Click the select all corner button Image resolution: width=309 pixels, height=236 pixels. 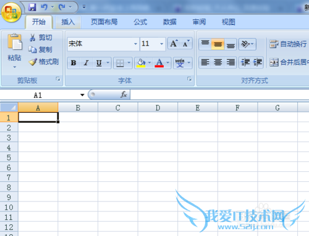click(9, 107)
